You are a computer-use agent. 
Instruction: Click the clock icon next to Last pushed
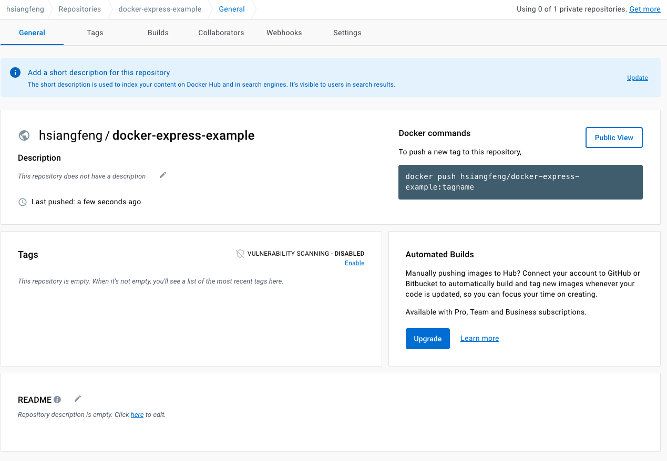coord(23,202)
